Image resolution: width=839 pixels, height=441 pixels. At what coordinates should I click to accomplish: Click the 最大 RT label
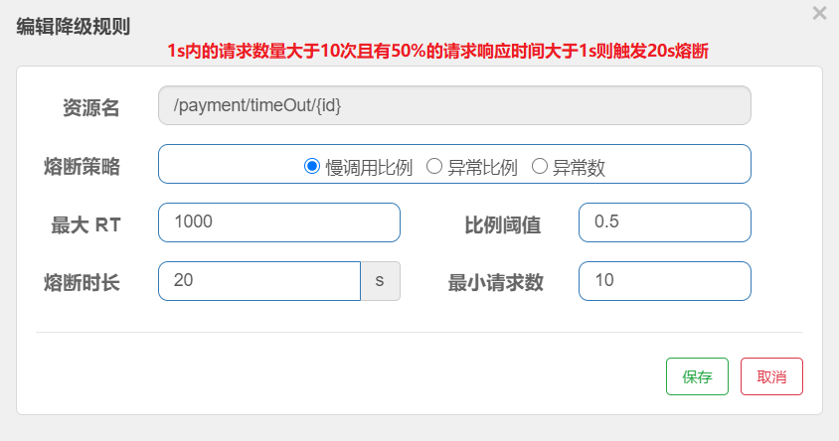coord(85,224)
